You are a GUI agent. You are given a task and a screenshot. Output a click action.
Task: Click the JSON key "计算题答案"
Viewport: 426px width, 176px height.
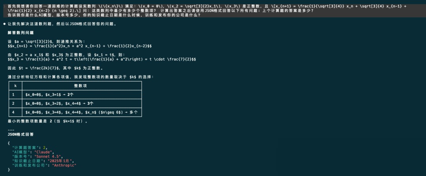26,148
